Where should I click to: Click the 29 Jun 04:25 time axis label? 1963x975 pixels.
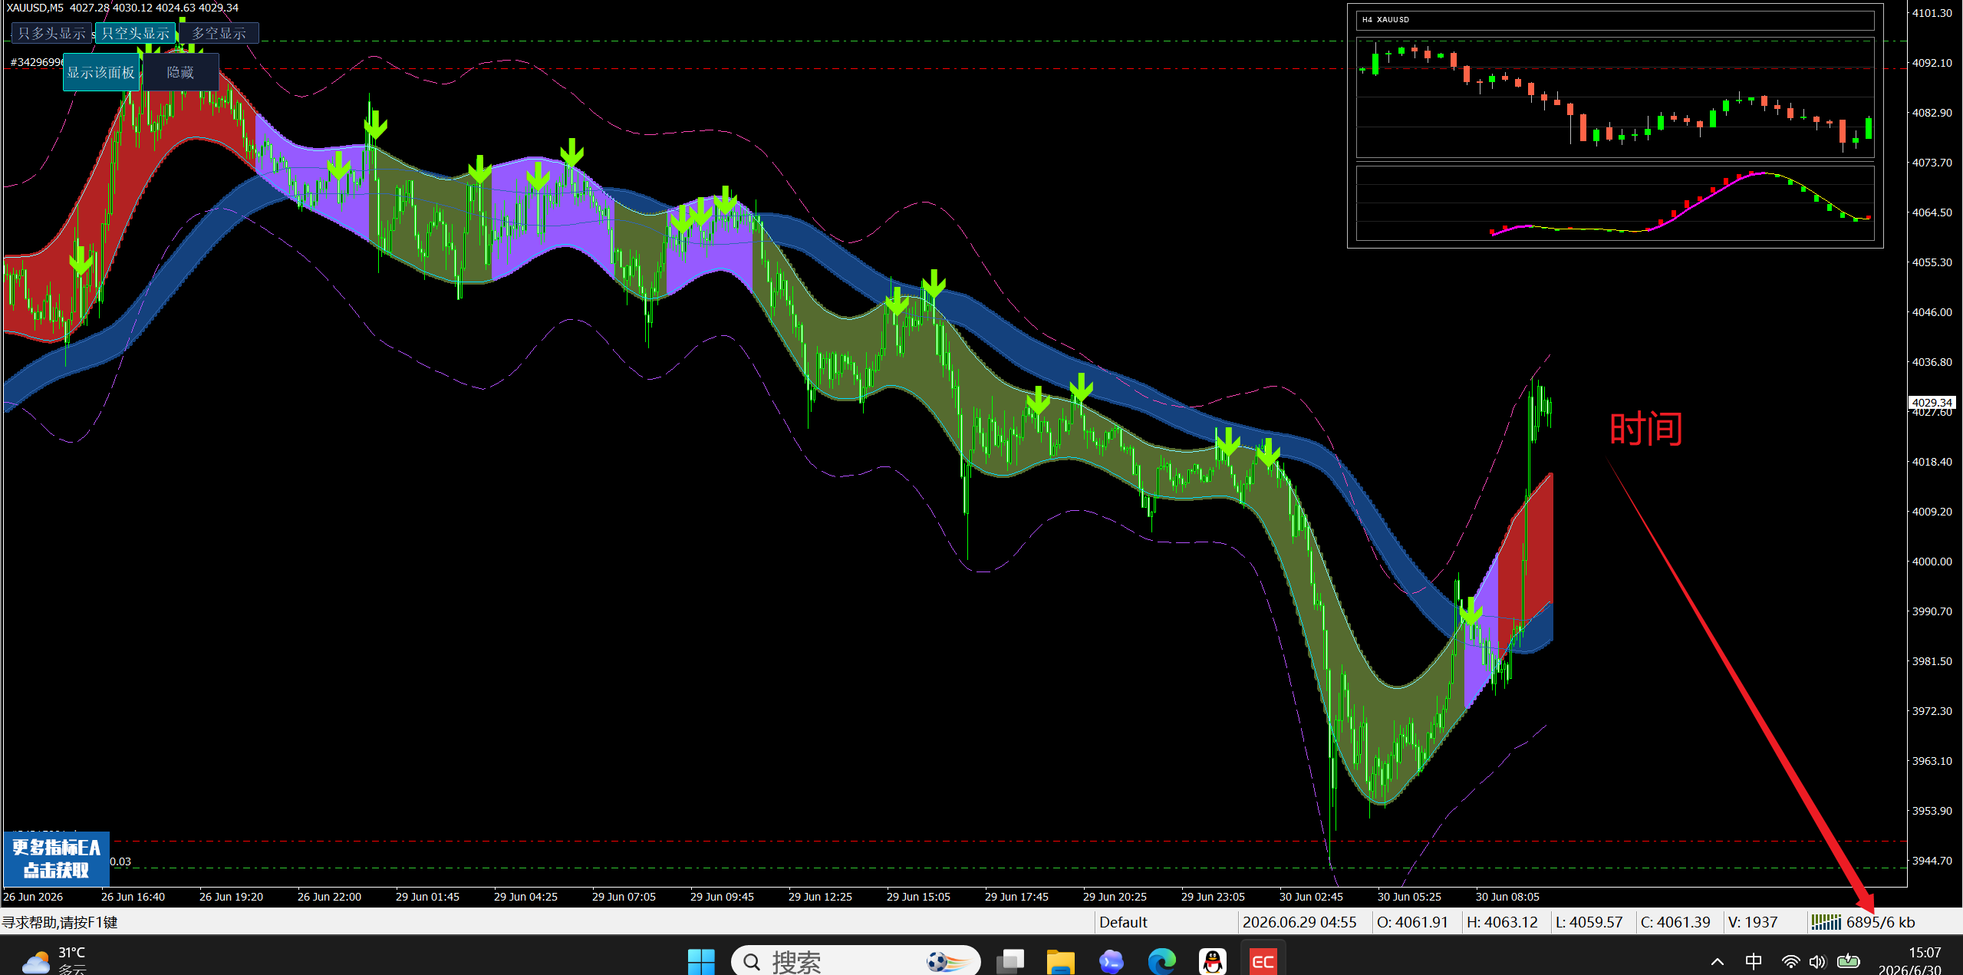pyautogui.click(x=525, y=897)
